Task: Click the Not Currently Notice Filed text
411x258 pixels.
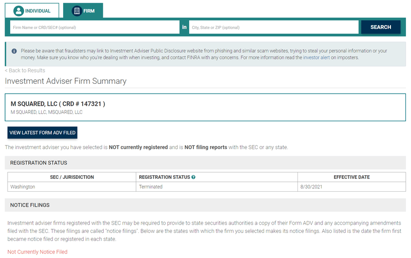Action: (x=38, y=252)
